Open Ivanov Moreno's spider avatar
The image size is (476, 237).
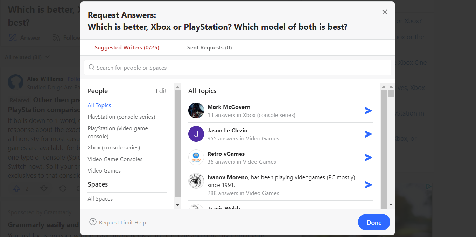(x=196, y=181)
